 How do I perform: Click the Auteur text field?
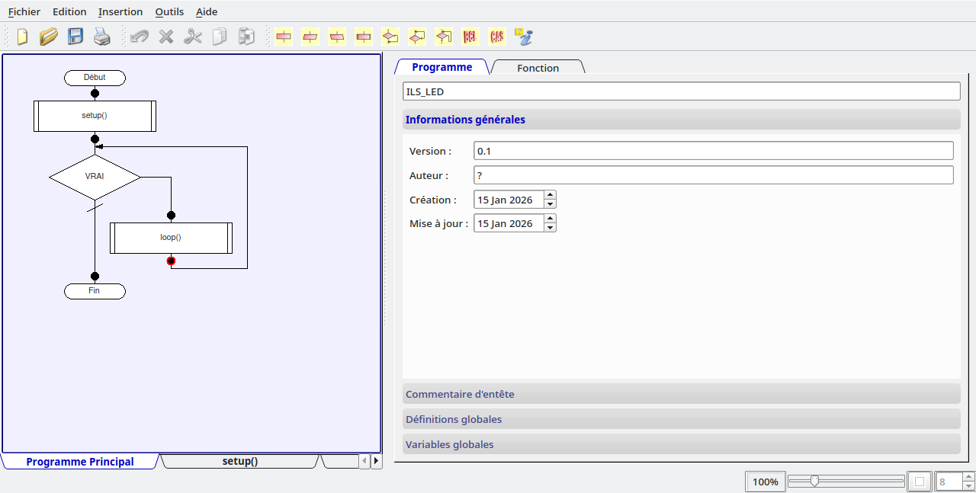pos(713,175)
